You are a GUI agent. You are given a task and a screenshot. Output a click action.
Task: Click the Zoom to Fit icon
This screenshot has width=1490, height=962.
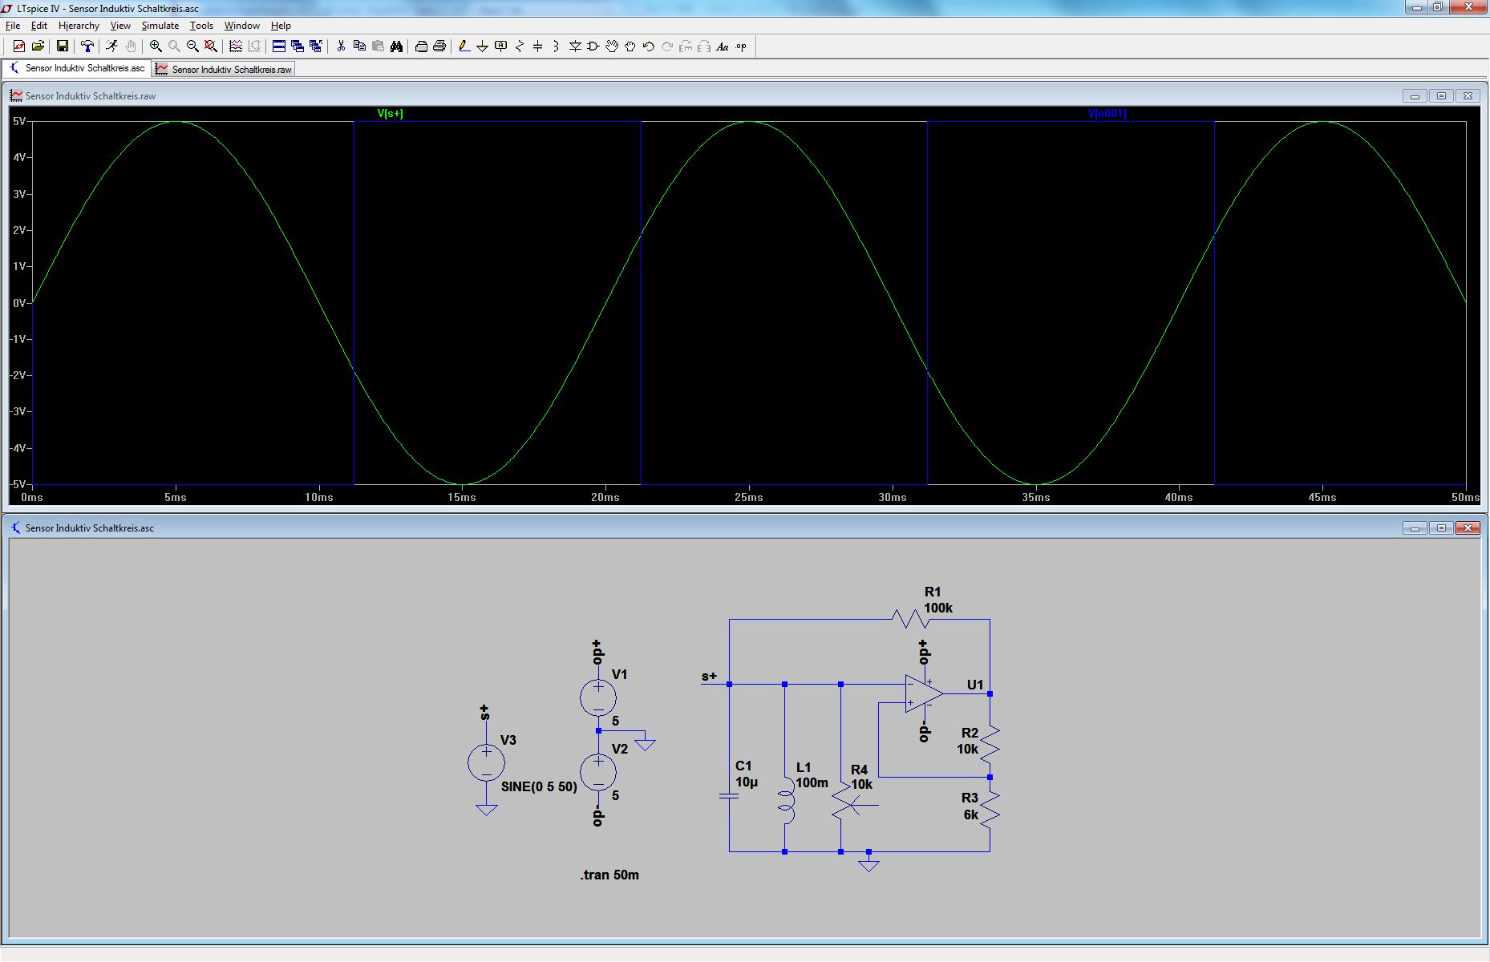point(211,46)
